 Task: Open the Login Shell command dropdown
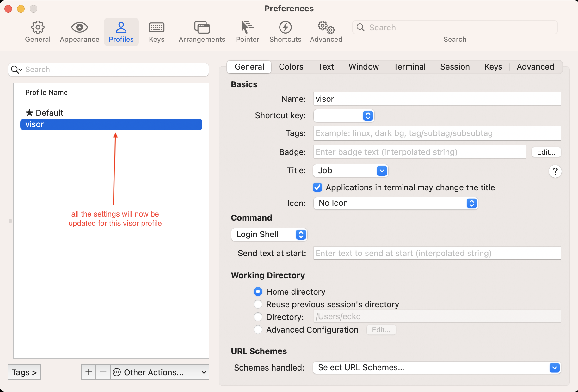[269, 234]
